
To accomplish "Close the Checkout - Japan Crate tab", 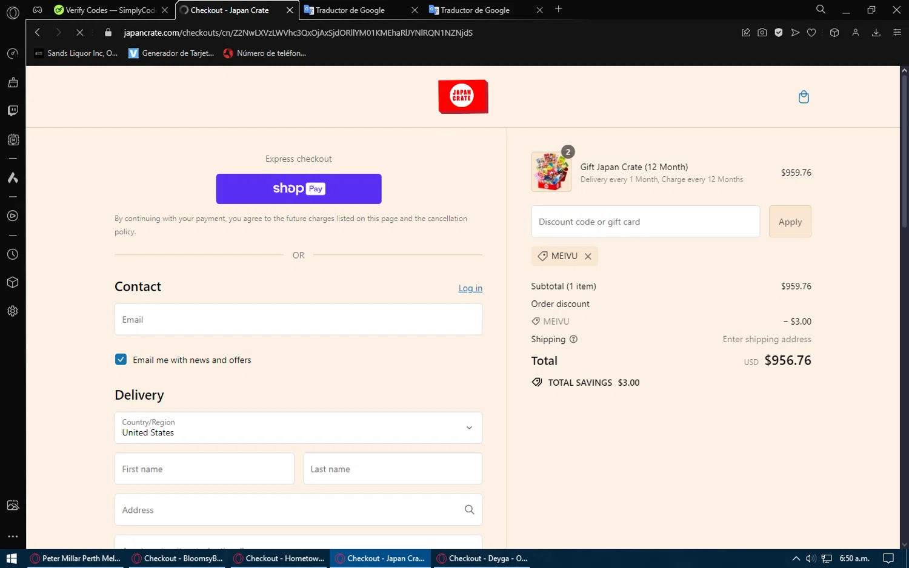I will tap(290, 10).
